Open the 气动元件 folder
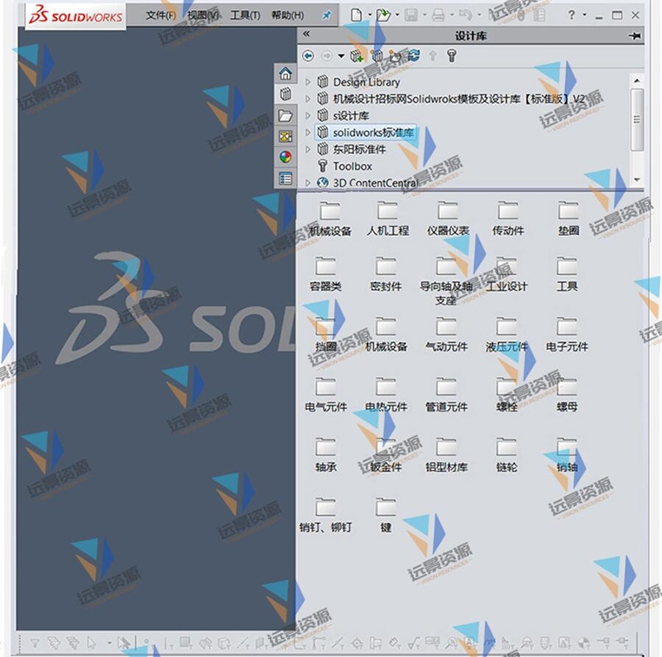 point(446,335)
